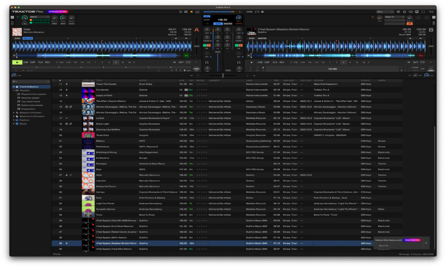
Task: Open Preferences via the gear icon in header
Action: pyautogui.click(x=404, y=12)
